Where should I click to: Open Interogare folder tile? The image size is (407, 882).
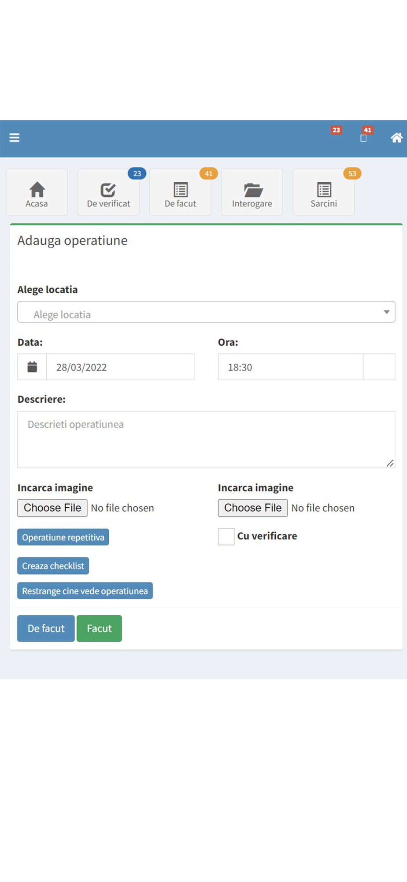(252, 193)
